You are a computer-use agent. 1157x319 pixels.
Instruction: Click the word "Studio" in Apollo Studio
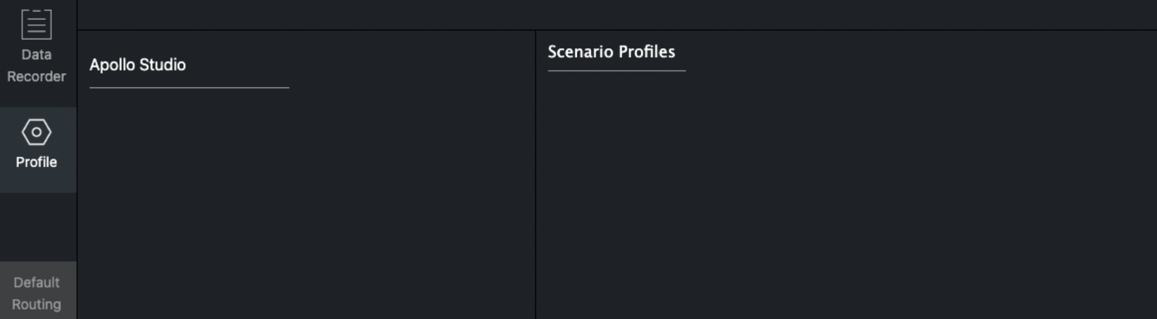tap(163, 65)
